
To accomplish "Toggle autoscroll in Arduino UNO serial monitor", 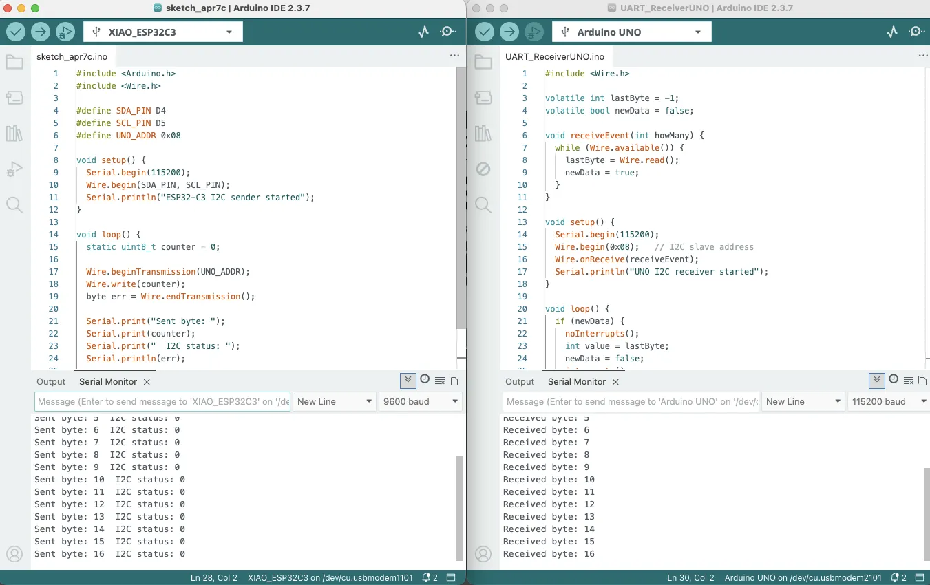I will pos(877,381).
